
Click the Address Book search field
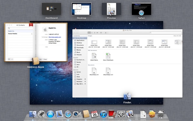20,28
